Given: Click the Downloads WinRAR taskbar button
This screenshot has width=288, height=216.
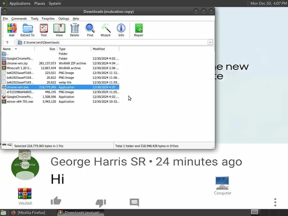Looking at the screenshot, I should pos(81,213).
